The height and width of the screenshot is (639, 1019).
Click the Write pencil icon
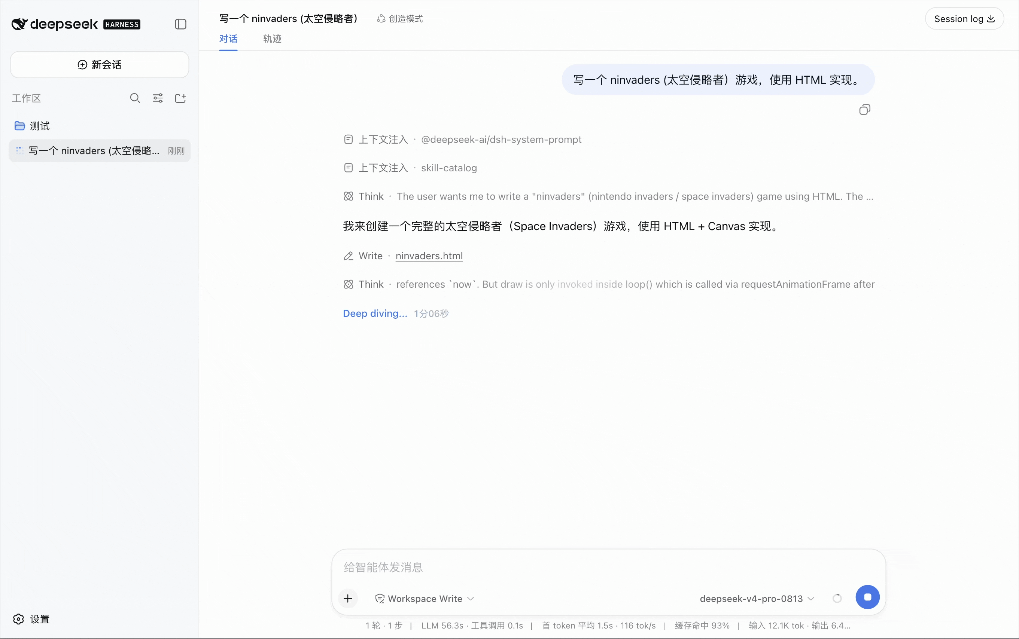tap(349, 256)
